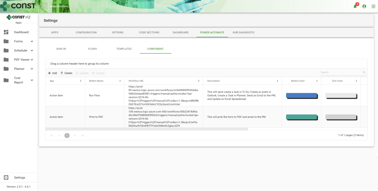
Task: Click the search magnifier icon in grid
Action: [364, 72]
